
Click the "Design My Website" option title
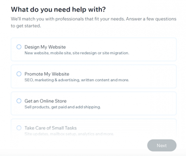[x=45, y=47]
